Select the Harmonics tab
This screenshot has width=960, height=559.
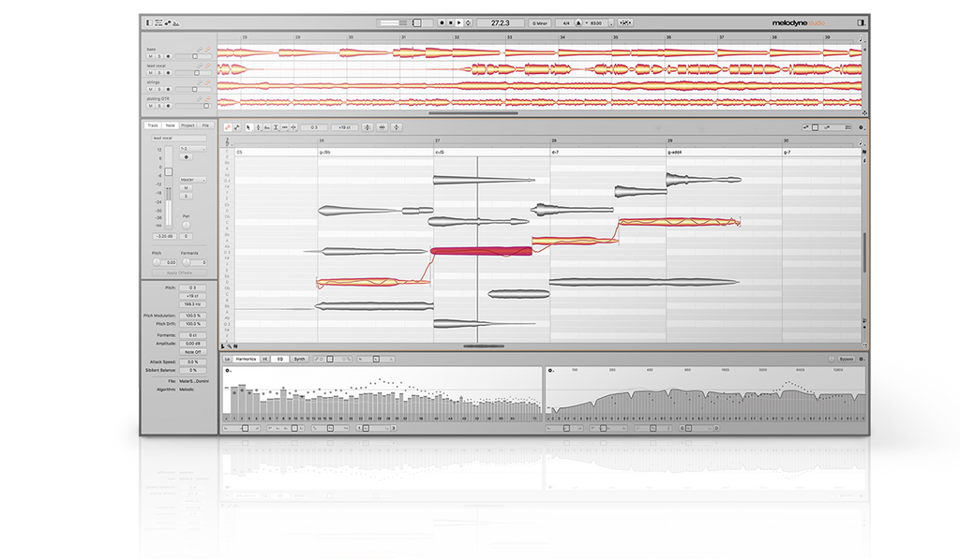(x=246, y=359)
